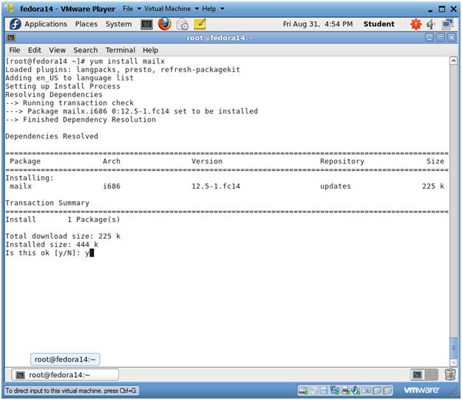Switch to second empty workspace

pyautogui.click(x=431, y=375)
